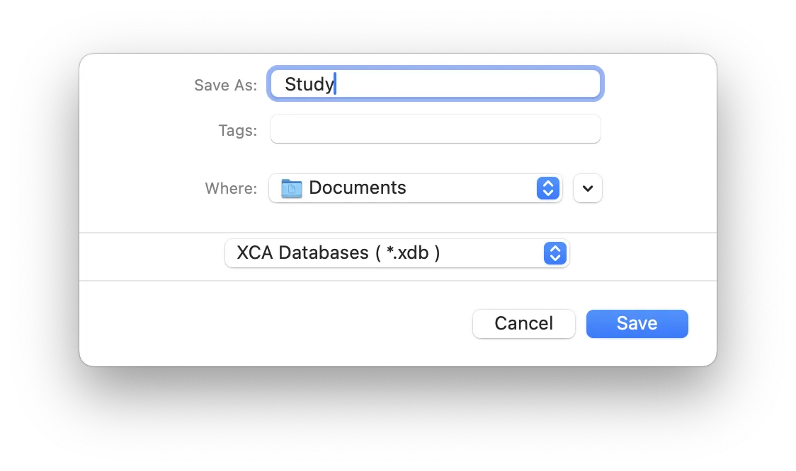Click the blue arrows on file type selector
Viewport: 796px width, 471px height.
point(555,253)
